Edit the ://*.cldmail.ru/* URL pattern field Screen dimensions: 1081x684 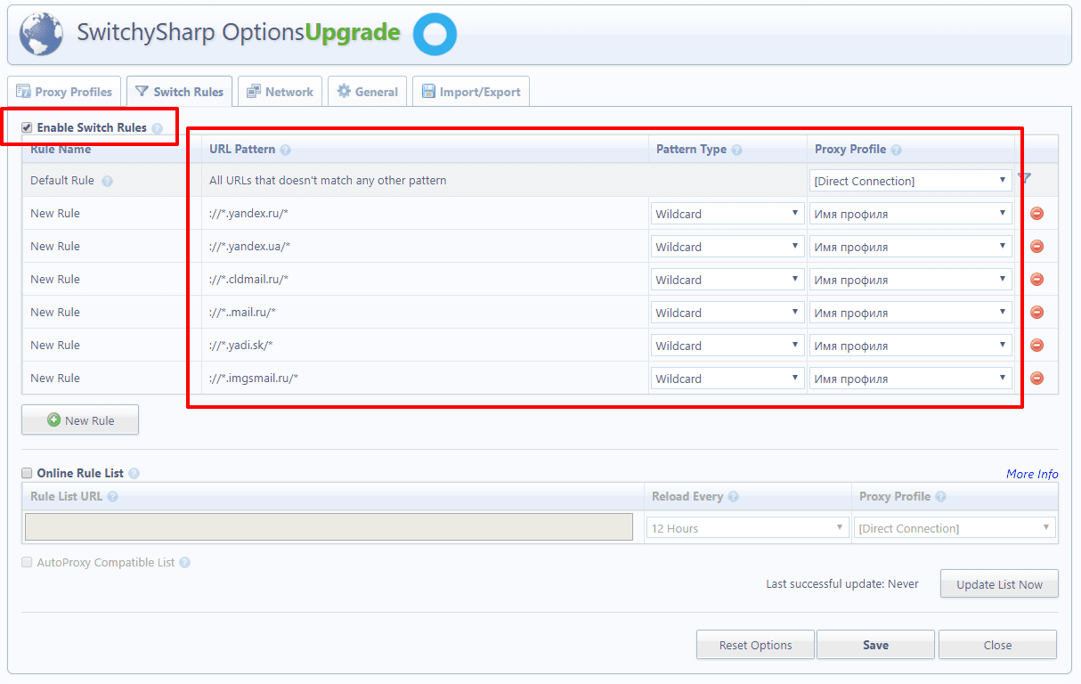click(425, 280)
